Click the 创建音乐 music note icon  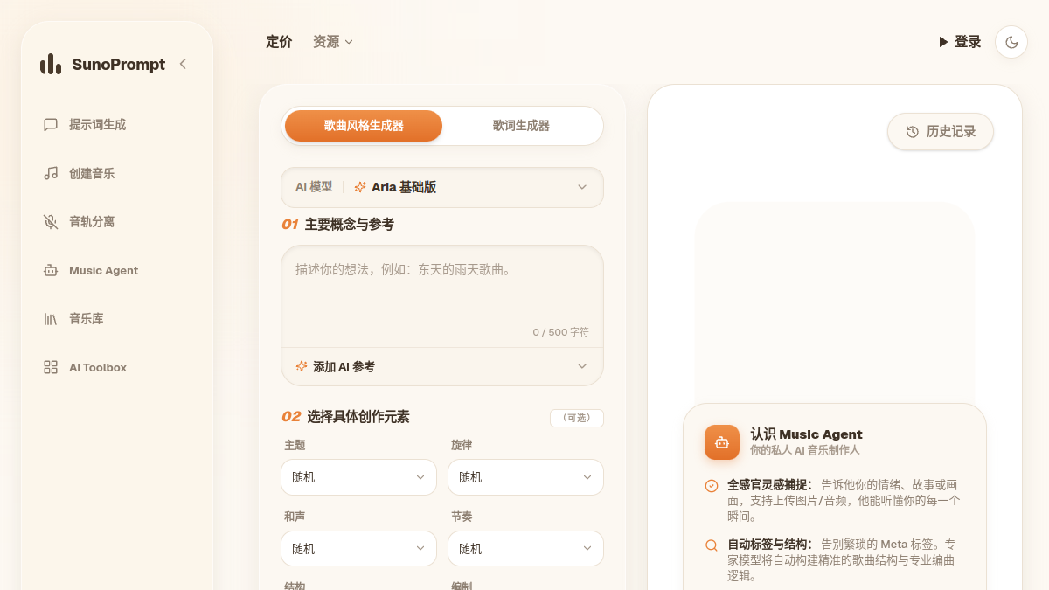[51, 173]
